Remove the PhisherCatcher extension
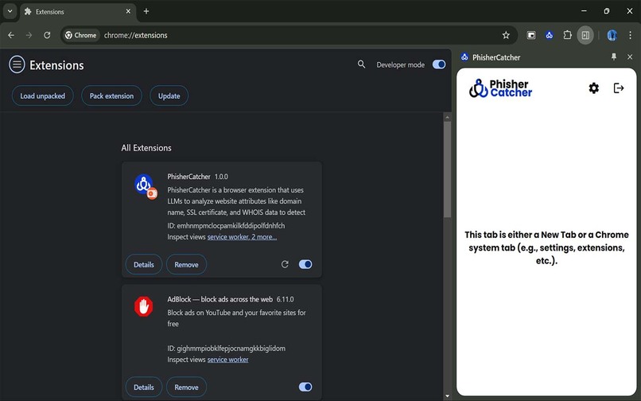Screen dimensions: 641x401 click(x=186, y=264)
